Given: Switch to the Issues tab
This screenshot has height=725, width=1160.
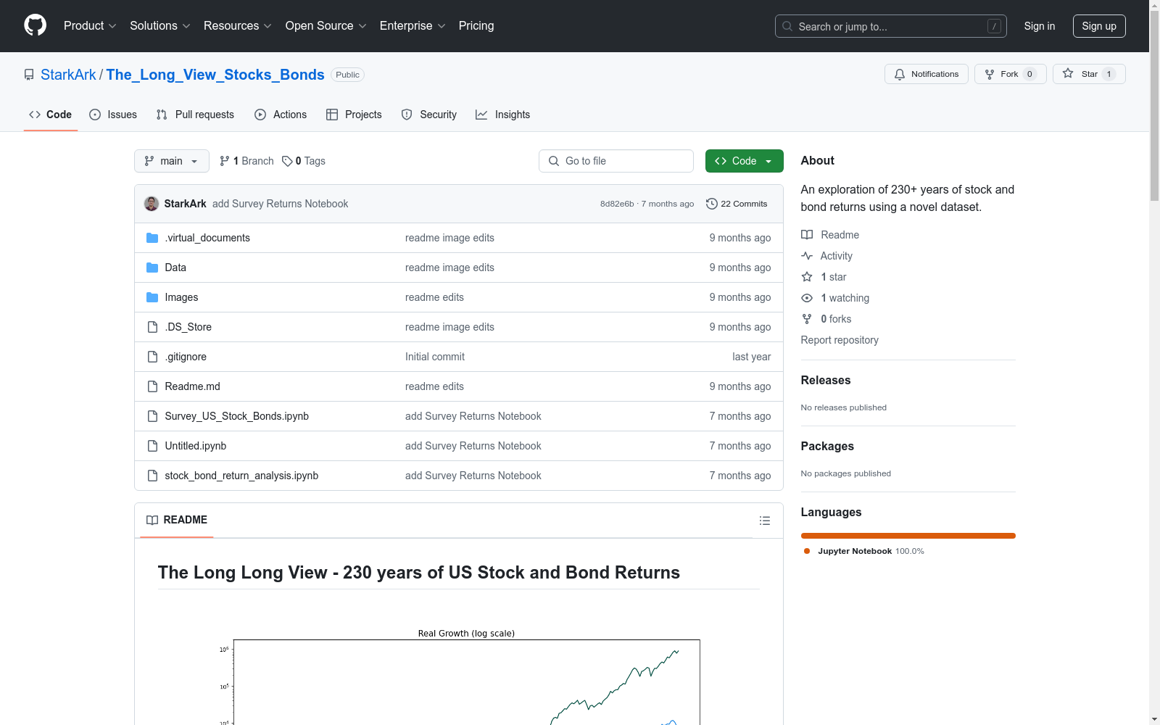Looking at the screenshot, I should (113, 115).
